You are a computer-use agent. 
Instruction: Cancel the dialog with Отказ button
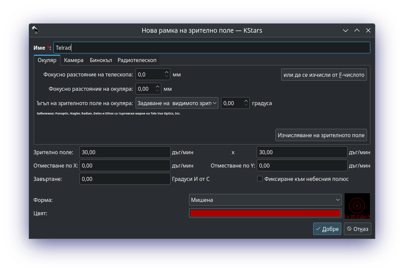point(357,229)
